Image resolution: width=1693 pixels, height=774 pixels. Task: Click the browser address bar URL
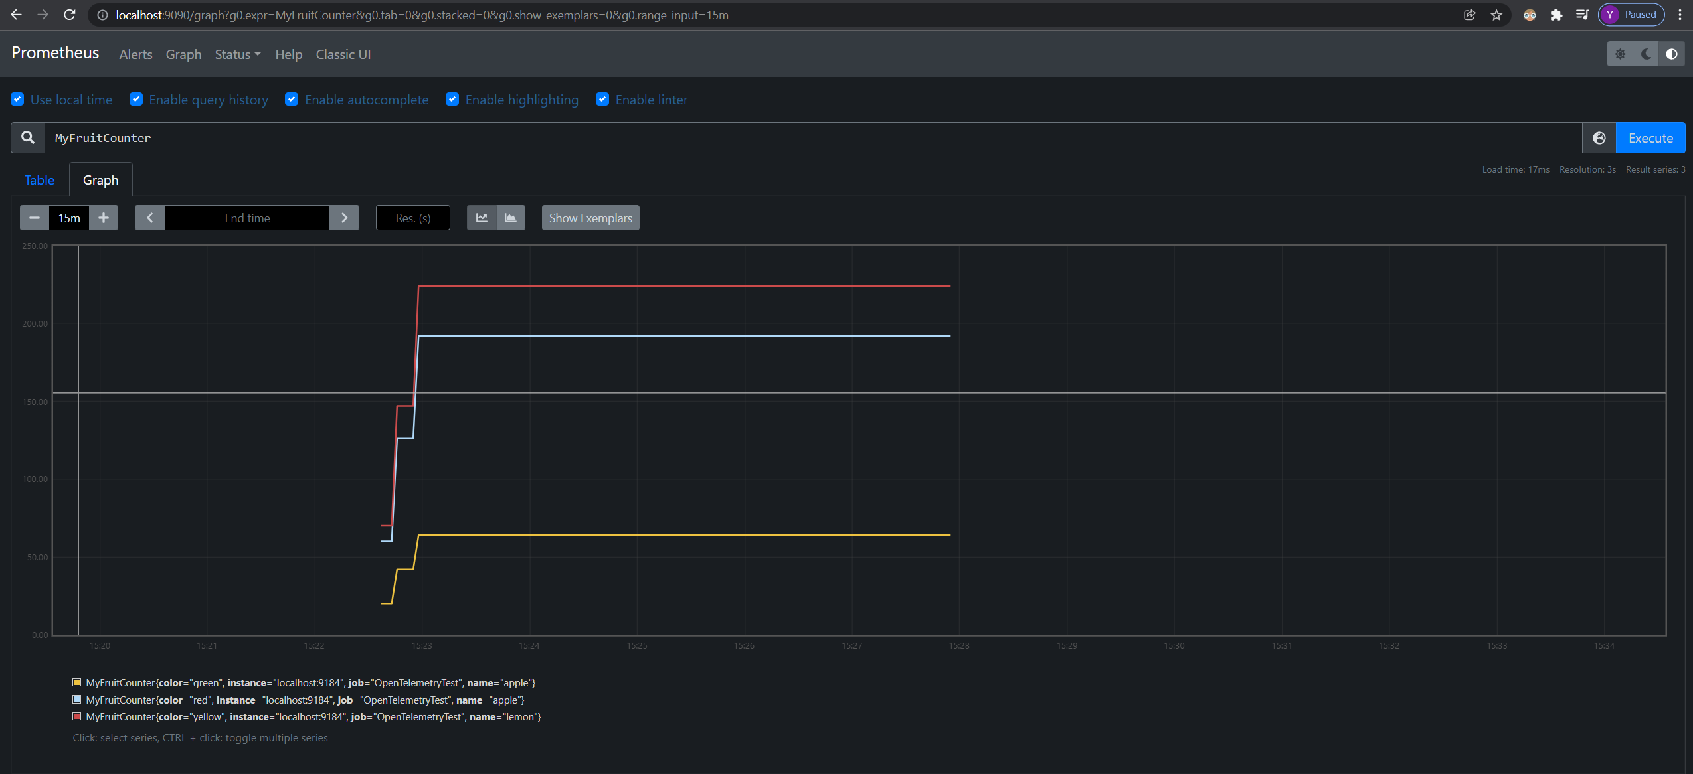pos(422,15)
